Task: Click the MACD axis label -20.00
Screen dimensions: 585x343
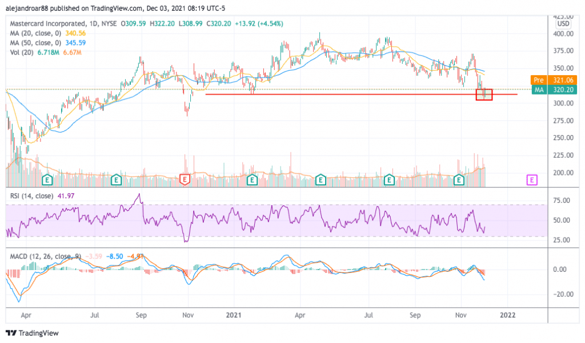Action: 563,294
